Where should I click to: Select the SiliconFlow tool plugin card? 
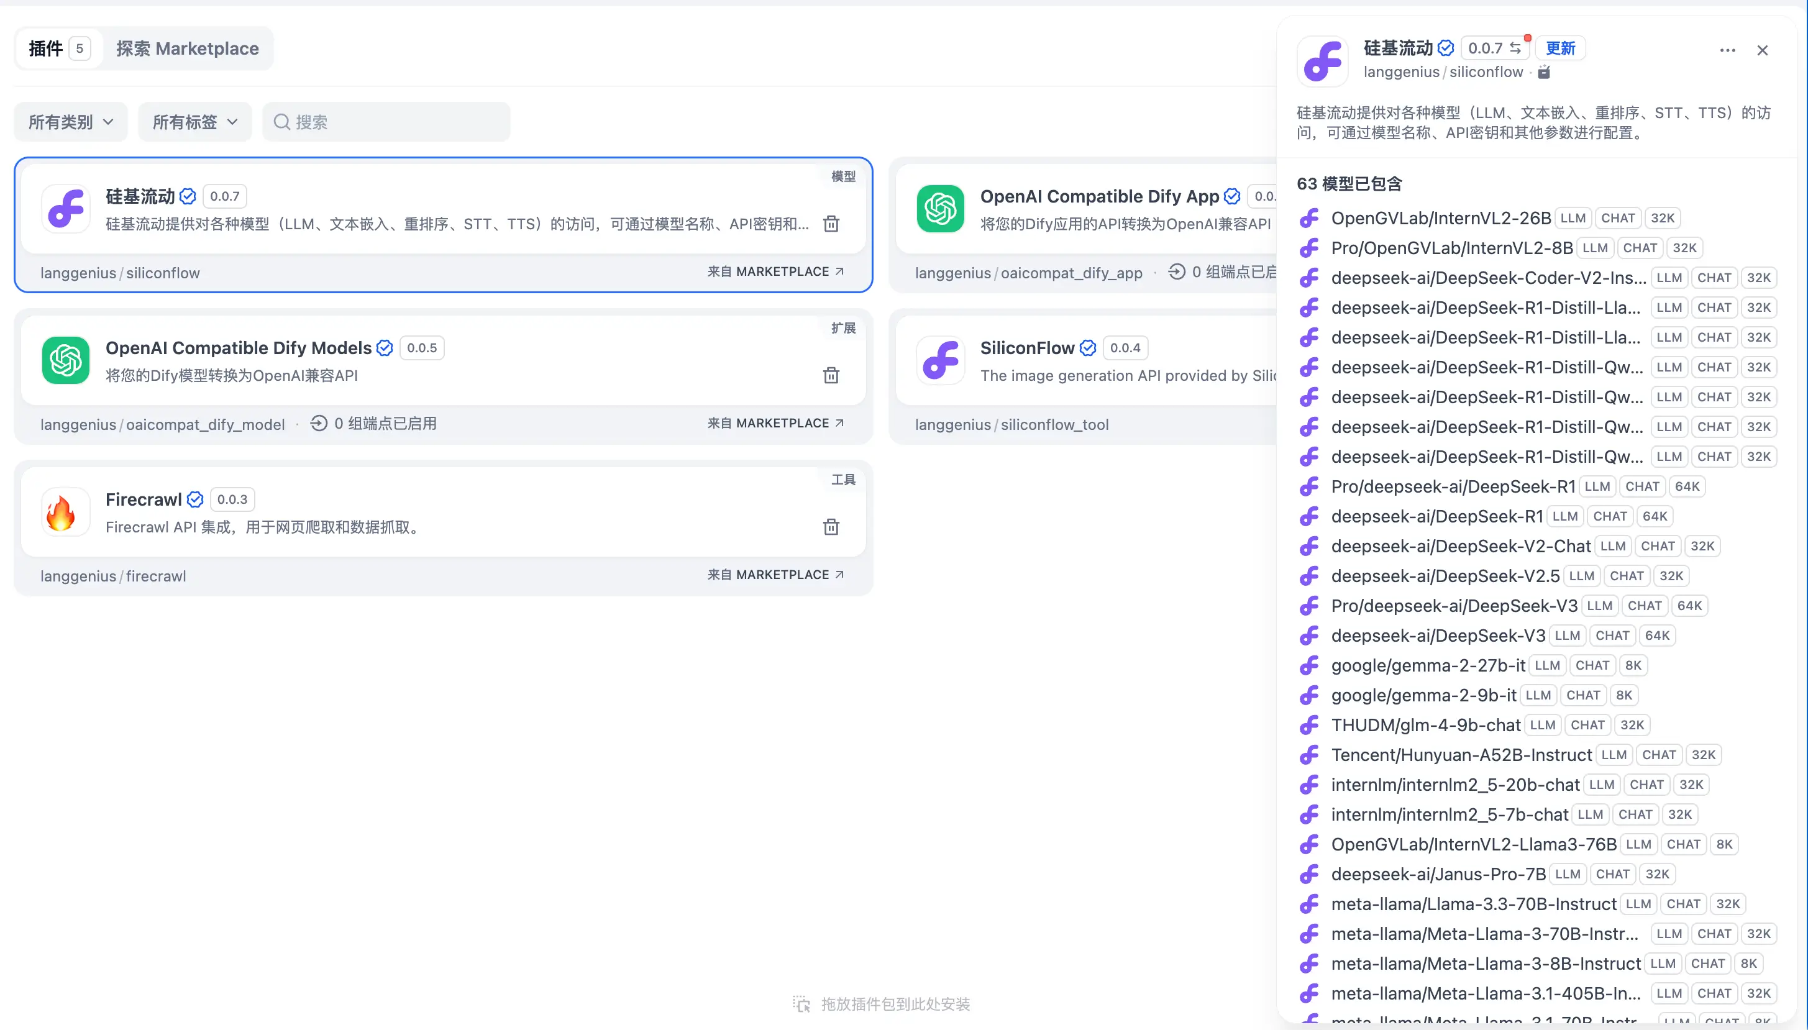[x=1084, y=376]
